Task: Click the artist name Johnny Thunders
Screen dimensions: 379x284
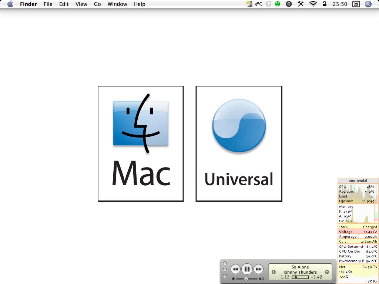Action: point(300,272)
